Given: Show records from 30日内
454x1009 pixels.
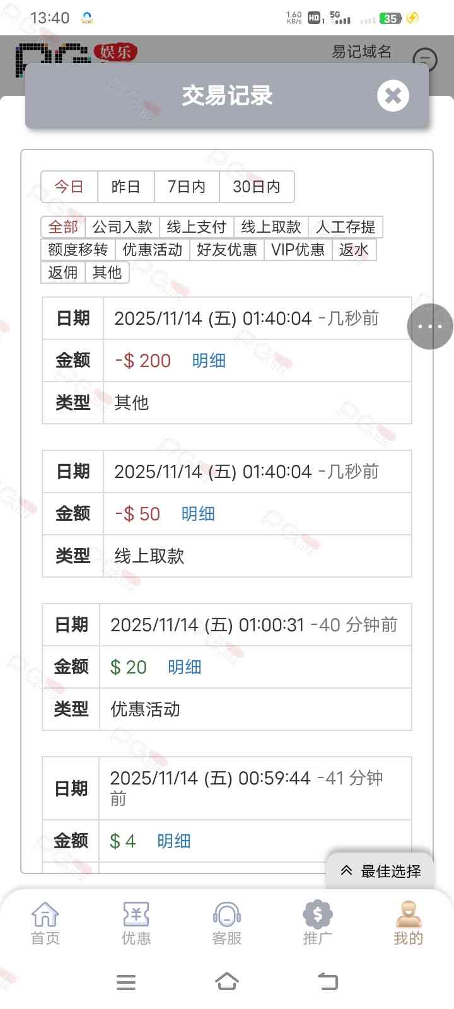Looking at the screenshot, I should (x=256, y=187).
